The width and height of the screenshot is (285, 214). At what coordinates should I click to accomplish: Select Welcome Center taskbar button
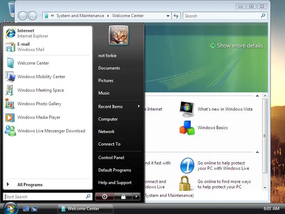[85, 209]
